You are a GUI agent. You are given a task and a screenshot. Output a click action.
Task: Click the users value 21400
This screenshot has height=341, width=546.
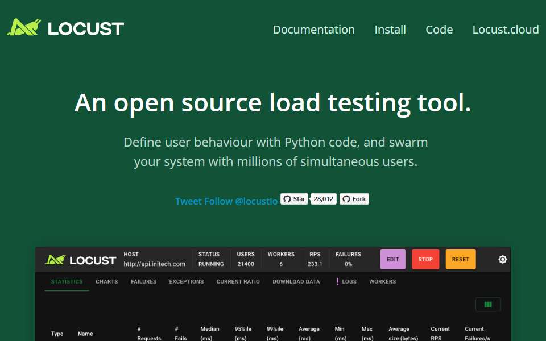246,264
